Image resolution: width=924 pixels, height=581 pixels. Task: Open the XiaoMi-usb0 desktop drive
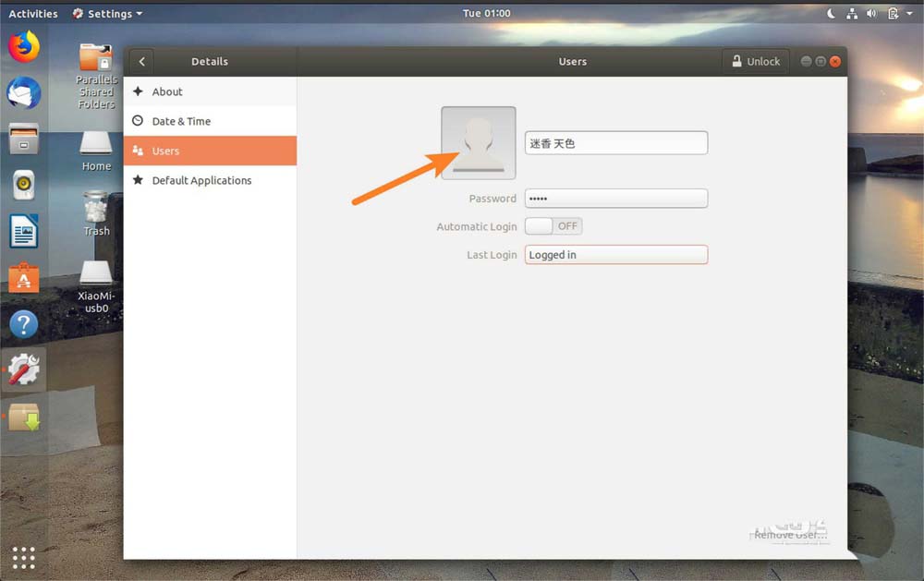pyautogui.click(x=96, y=287)
